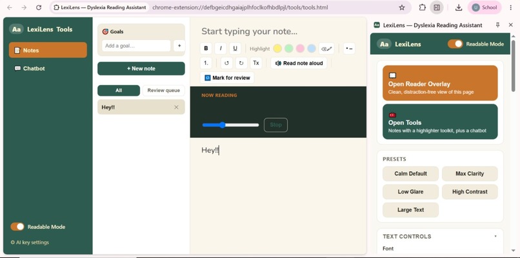The image size is (520, 258).
Task: Show All notes tab
Action: tap(119, 90)
